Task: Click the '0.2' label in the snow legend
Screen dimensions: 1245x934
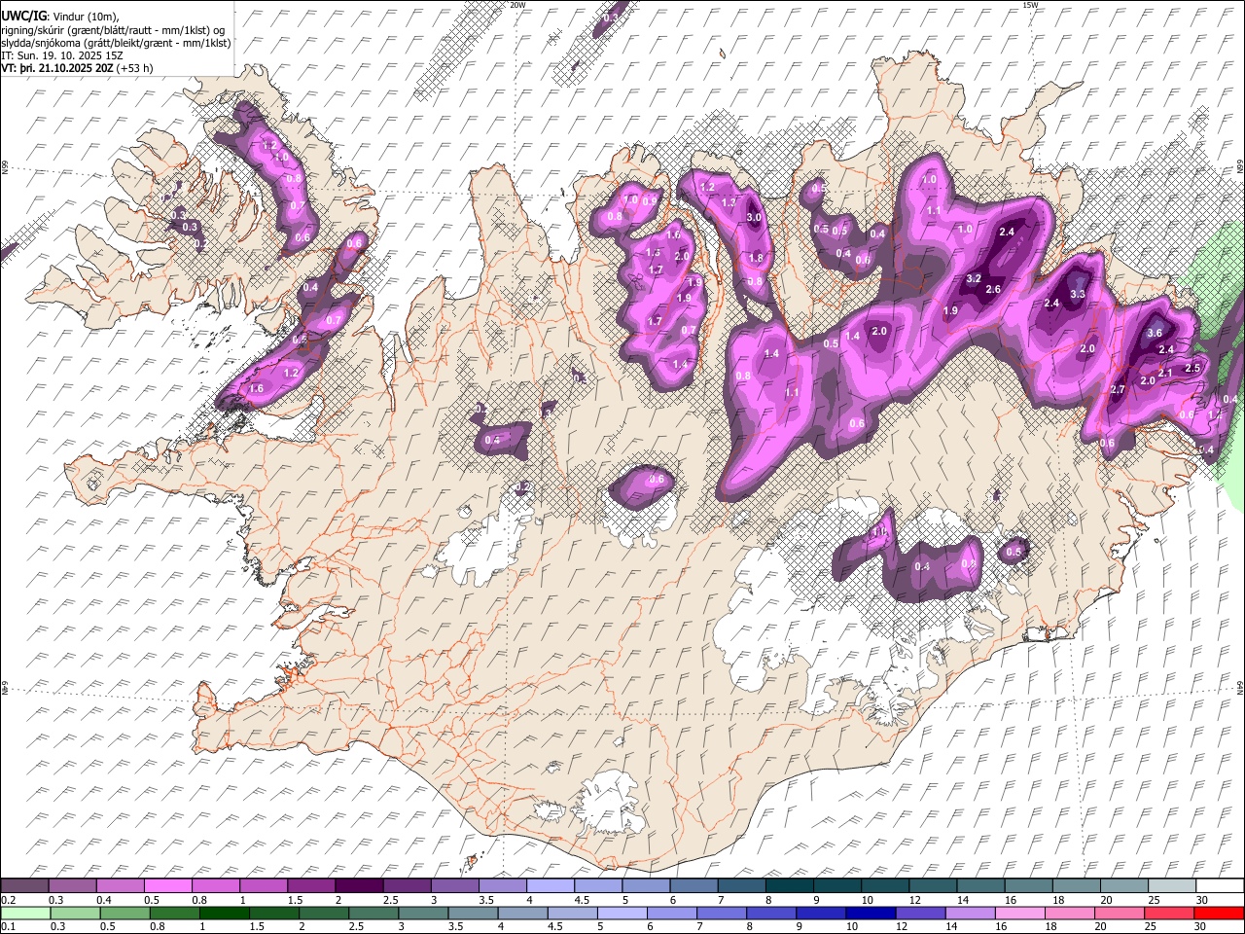Action: click(9, 900)
